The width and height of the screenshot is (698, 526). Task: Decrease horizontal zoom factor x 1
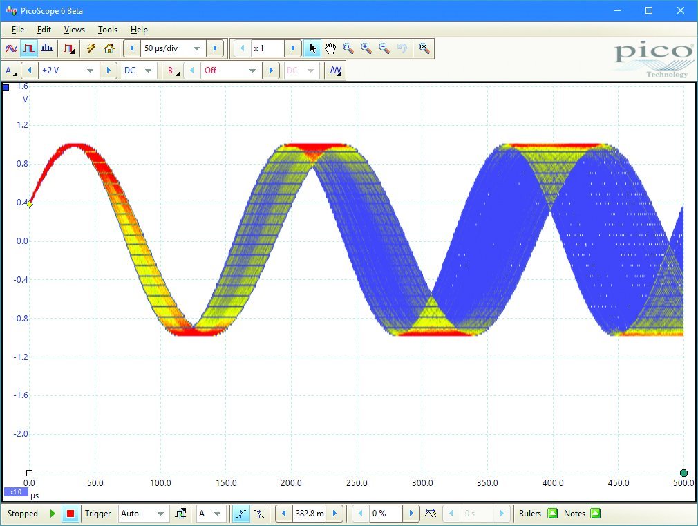point(242,48)
